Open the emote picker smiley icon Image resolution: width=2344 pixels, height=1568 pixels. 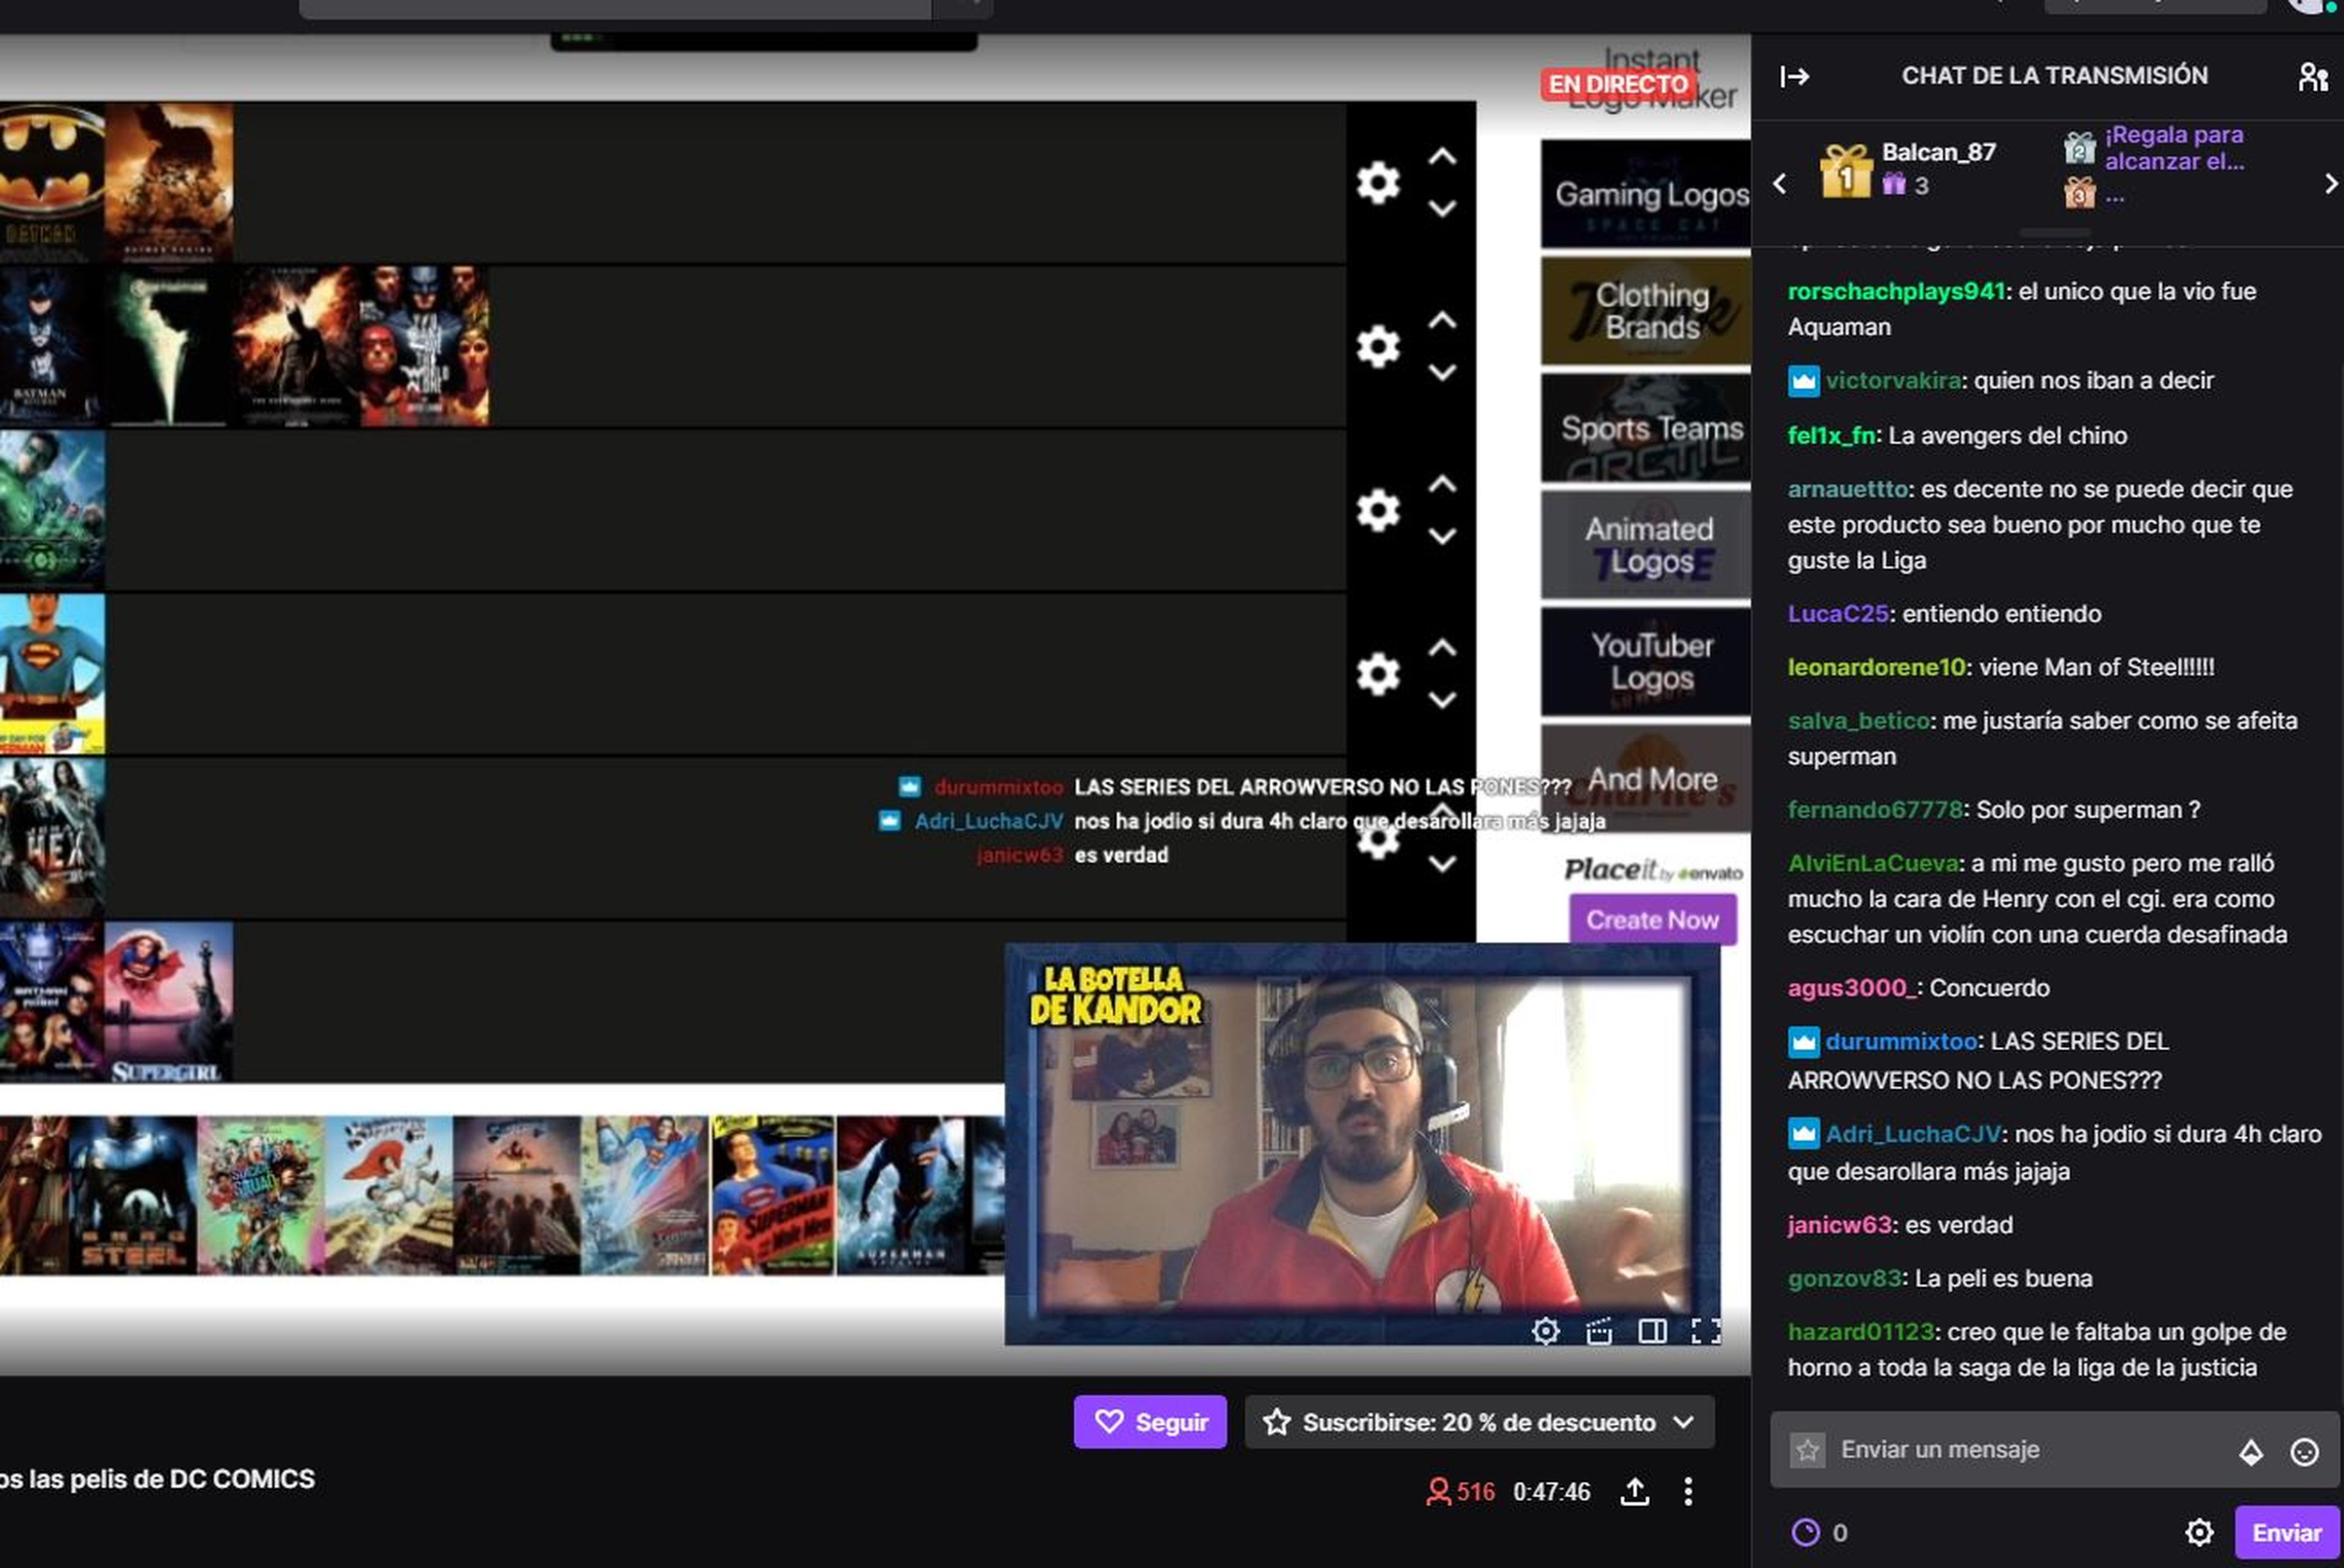(2304, 1451)
